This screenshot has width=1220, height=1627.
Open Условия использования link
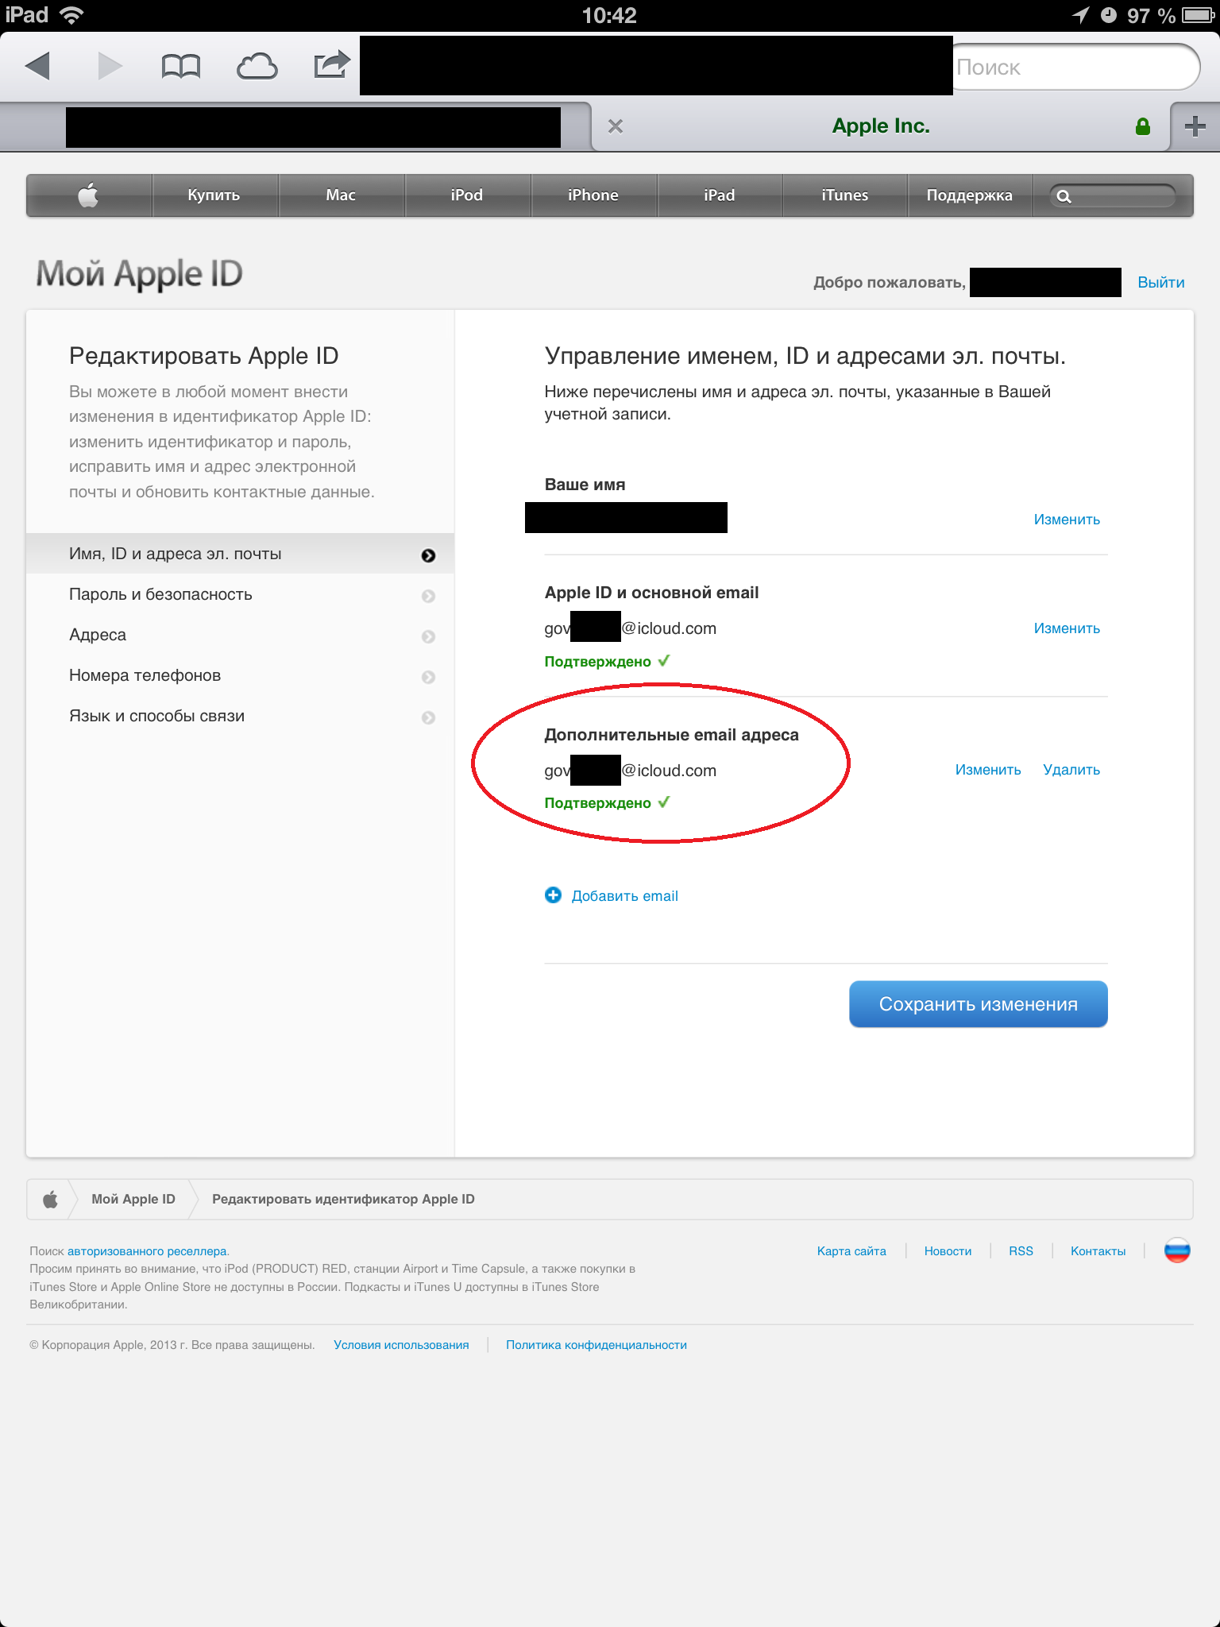coord(401,1345)
